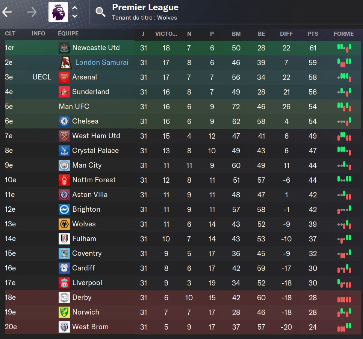
Task: Click the Newcastle Utd club crest
Action: pos(64,48)
